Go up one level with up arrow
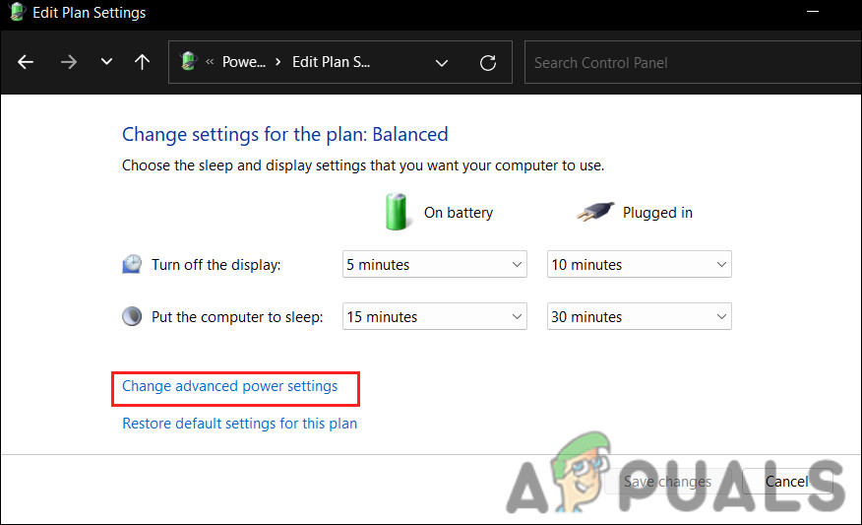 click(x=143, y=62)
